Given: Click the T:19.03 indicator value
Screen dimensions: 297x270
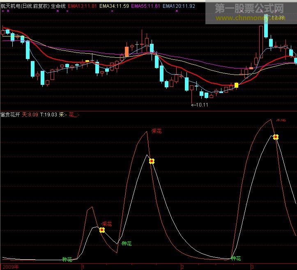Looking at the screenshot, I should coord(48,115).
